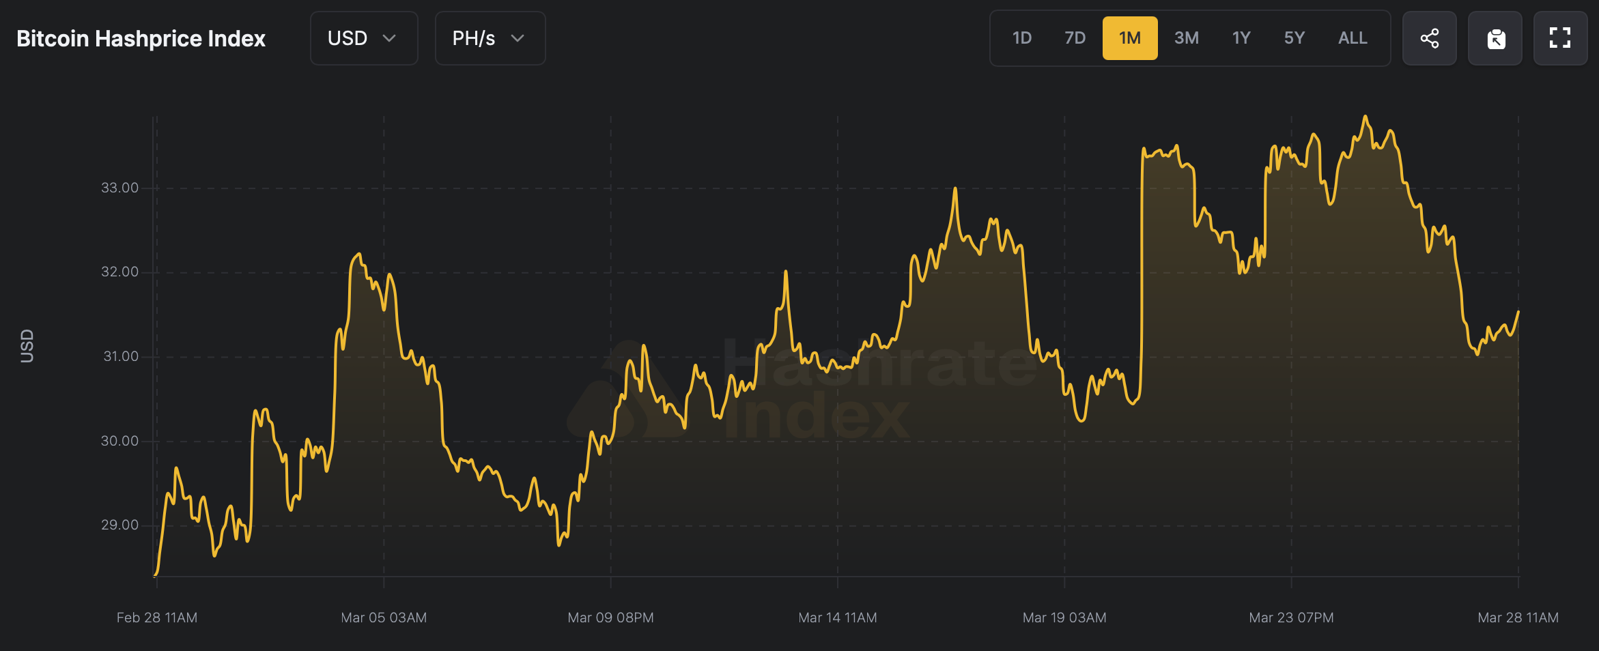Enter fullscreen chart mode
Image resolution: width=1599 pixels, height=651 pixels.
[x=1560, y=38]
